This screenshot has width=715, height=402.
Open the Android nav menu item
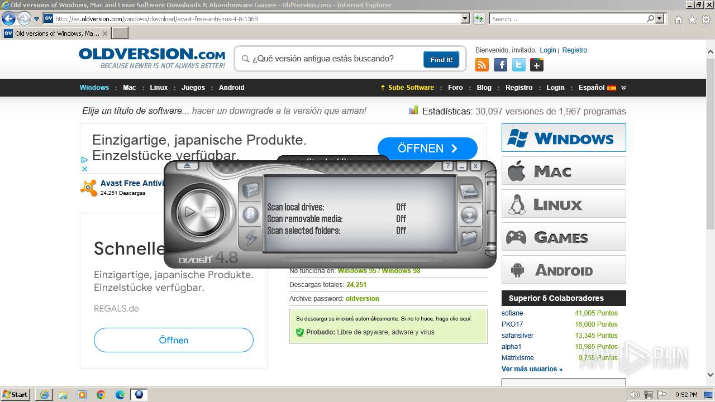pyautogui.click(x=232, y=88)
